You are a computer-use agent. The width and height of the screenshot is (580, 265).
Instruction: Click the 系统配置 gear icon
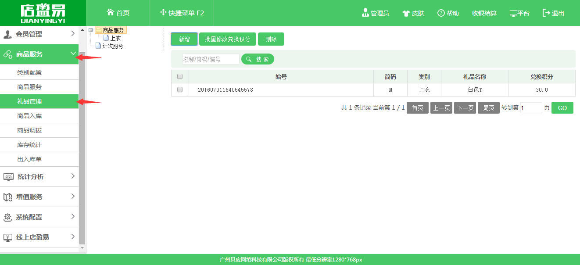7,217
